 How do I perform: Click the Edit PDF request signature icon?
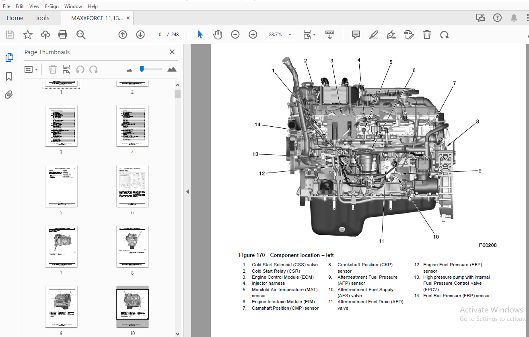409,35
